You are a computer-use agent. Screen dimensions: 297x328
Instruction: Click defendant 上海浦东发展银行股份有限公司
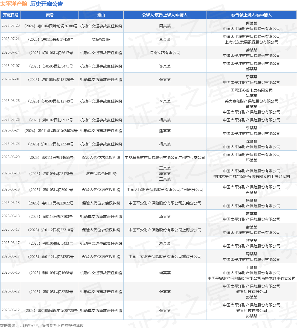pos(252,42)
